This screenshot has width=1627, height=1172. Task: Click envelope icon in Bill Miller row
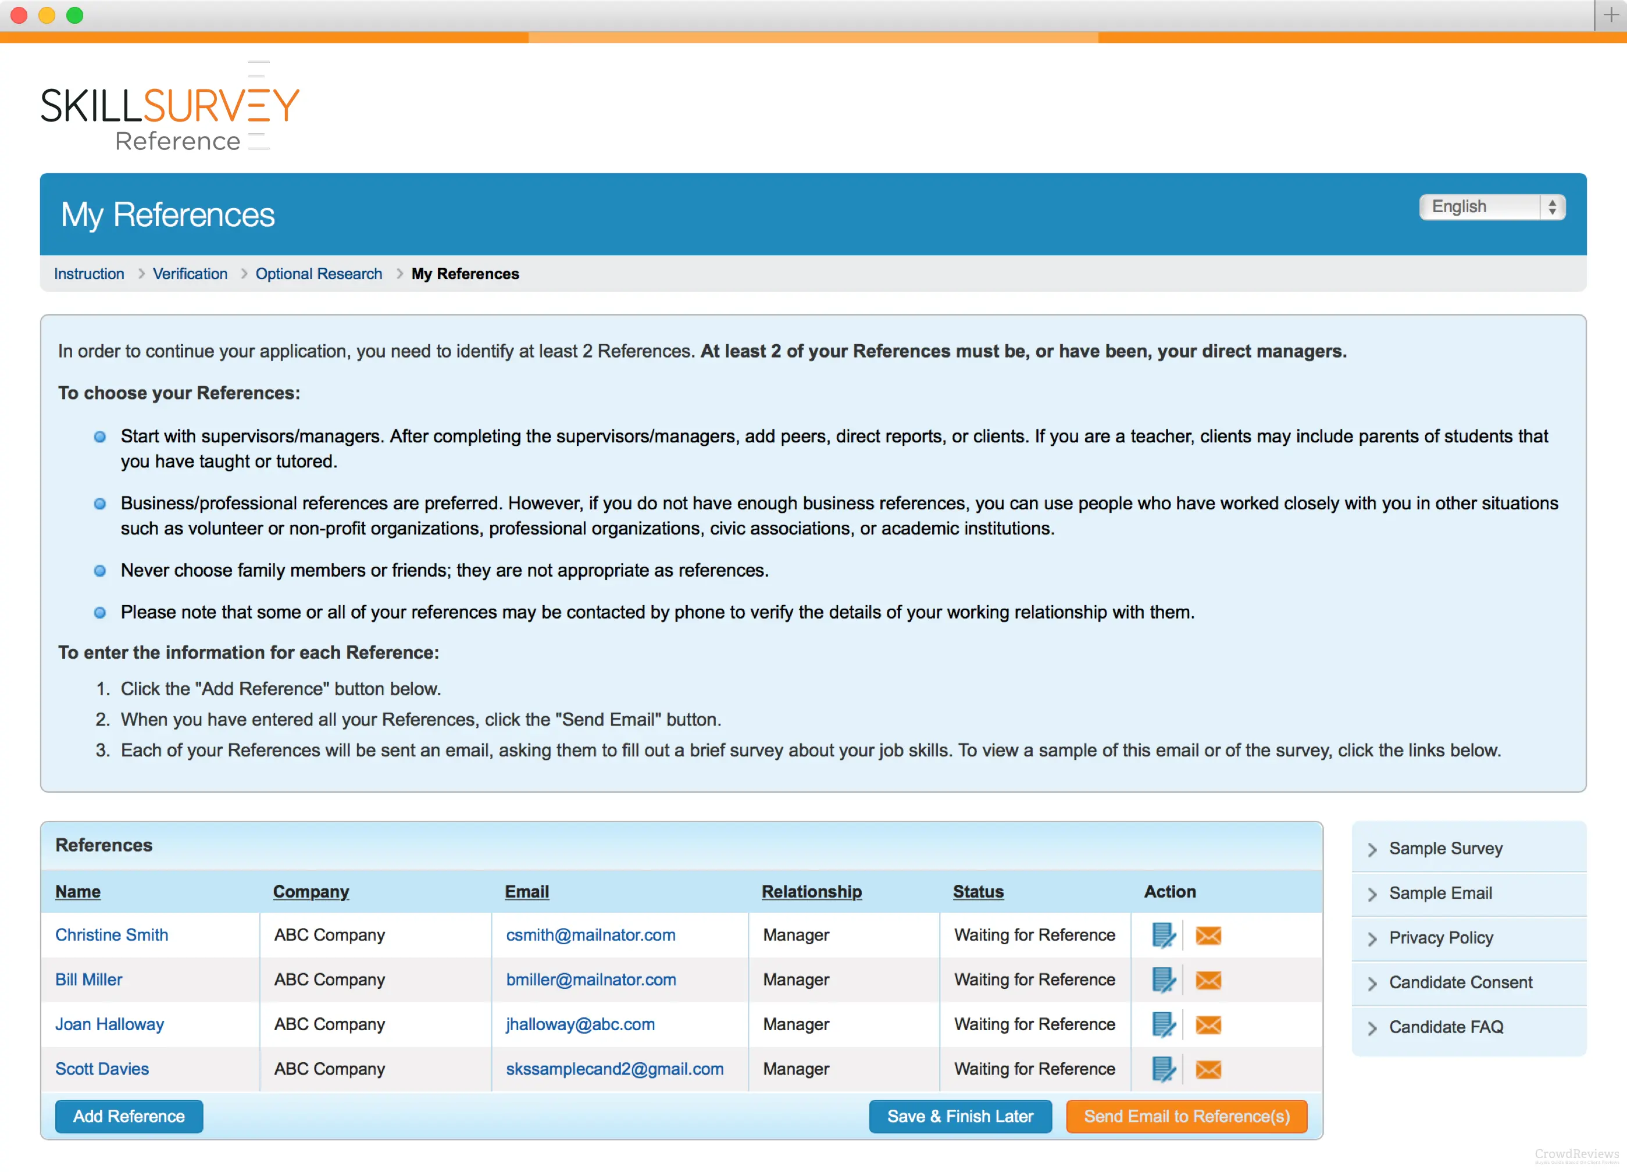tap(1208, 980)
